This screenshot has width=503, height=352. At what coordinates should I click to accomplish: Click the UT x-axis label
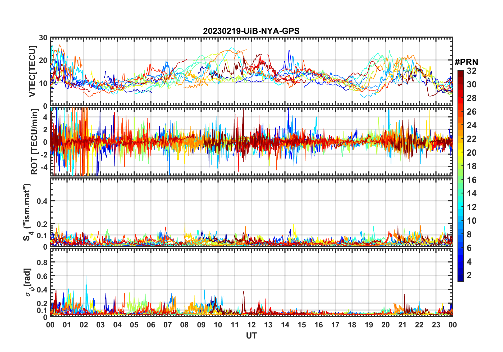[x=251, y=336]
